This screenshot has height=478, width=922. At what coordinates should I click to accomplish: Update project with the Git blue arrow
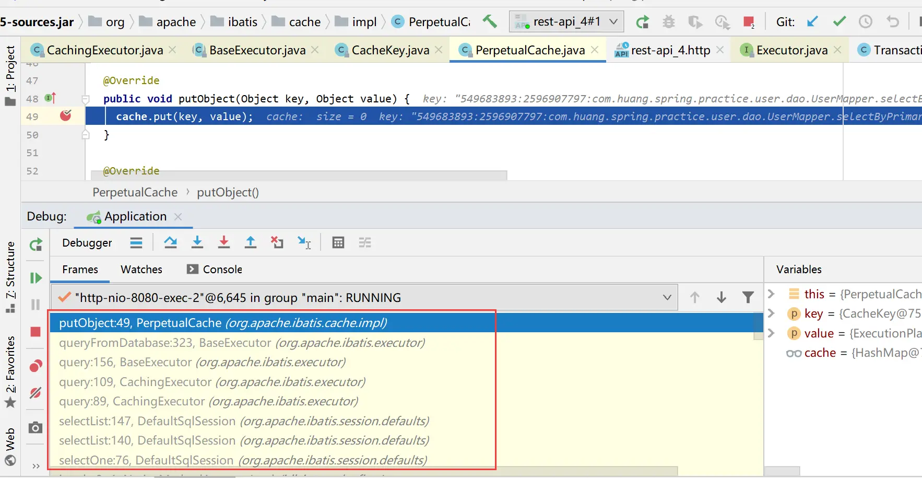[x=812, y=22]
